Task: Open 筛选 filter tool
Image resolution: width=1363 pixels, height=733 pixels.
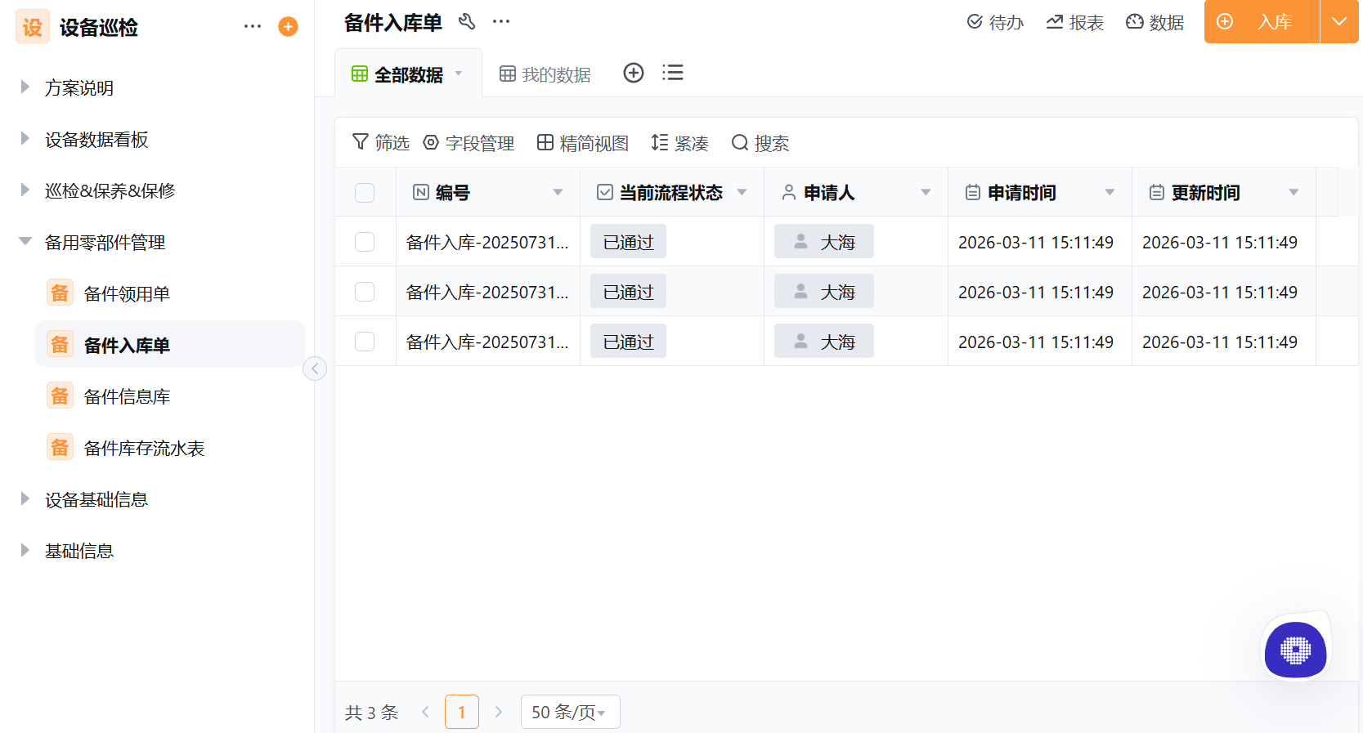Action: point(380,143)
